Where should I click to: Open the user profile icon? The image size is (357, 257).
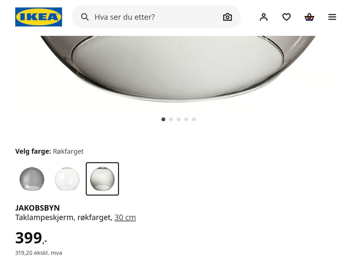[264, 17]
